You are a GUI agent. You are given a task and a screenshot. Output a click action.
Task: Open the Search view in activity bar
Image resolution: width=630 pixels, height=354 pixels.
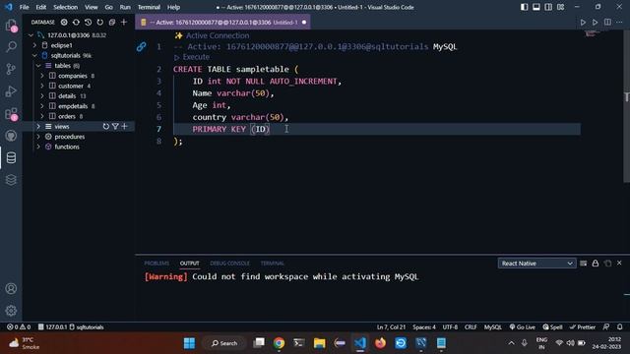pyautogui.click(x=11, y=47)
